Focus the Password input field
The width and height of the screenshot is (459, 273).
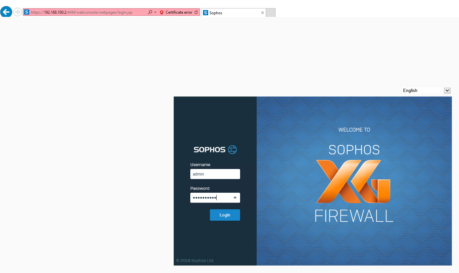click(215, 198)
